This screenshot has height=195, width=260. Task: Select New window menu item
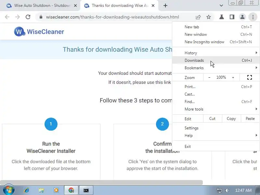pyautogui.click(x=216, y=34)
